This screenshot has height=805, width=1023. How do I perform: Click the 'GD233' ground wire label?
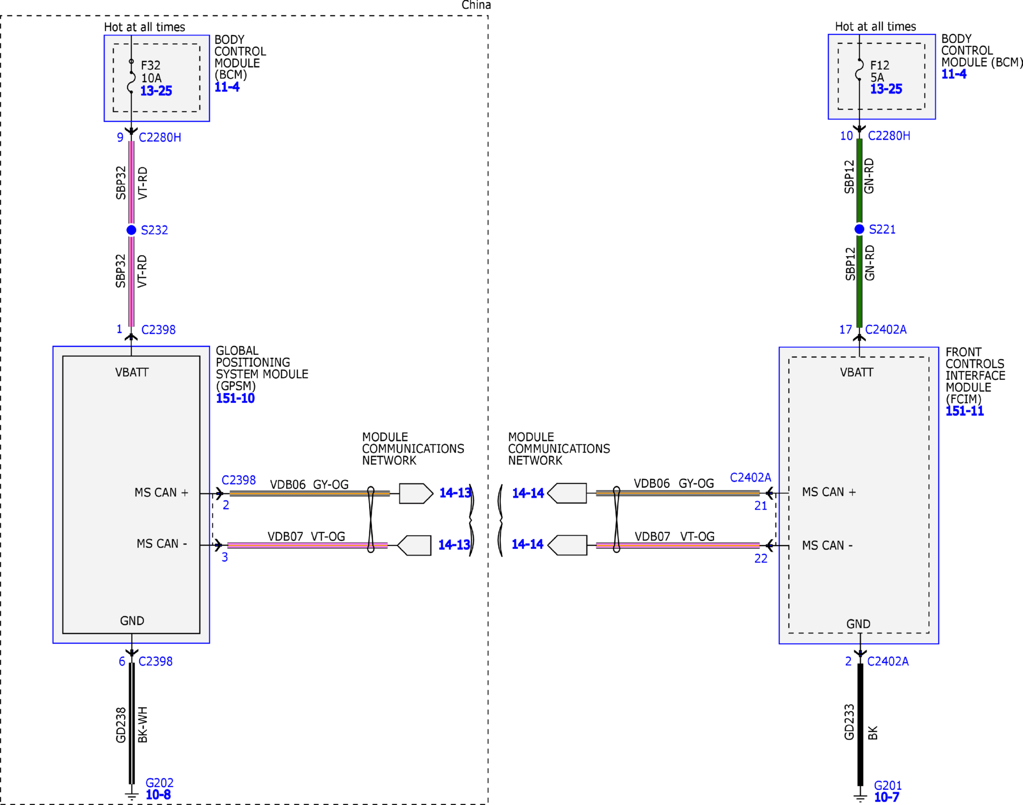tap(849, 722)
